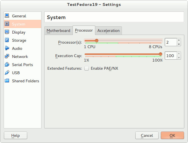
Task: Increase execution cap with up arrow
Action: (x=179, y=54)
